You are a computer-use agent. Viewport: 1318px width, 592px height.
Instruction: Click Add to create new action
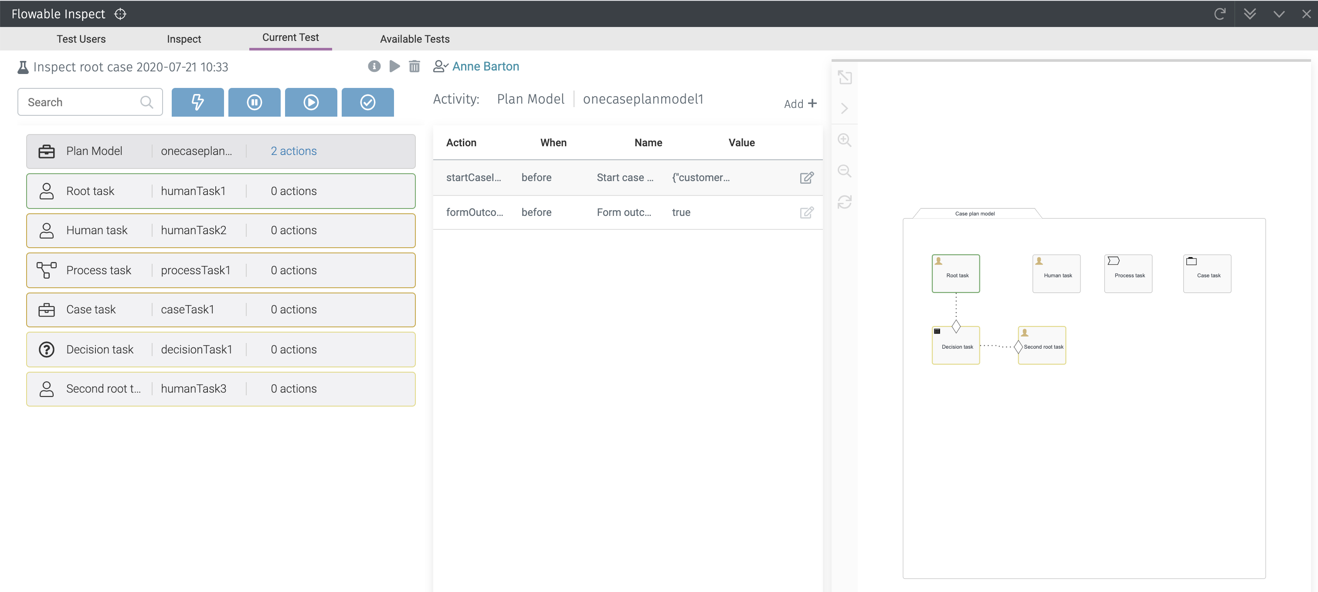point(800,104)
